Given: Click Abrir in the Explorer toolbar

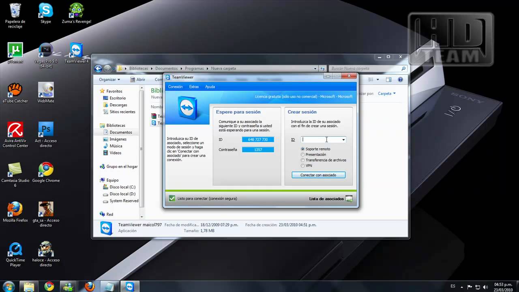Looking at the screenshot, I should click(x=138, y=79).
